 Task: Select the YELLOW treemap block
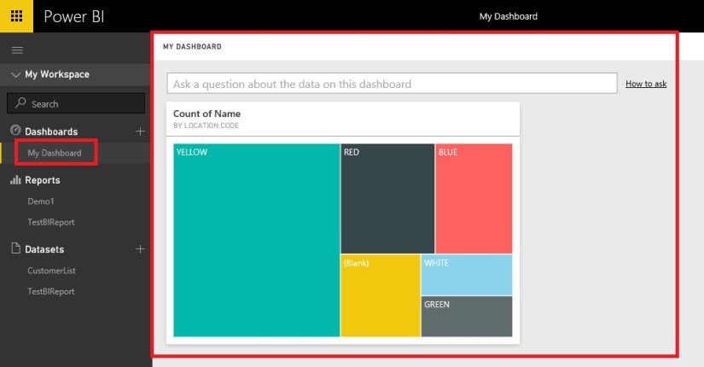tap(256, 240)
